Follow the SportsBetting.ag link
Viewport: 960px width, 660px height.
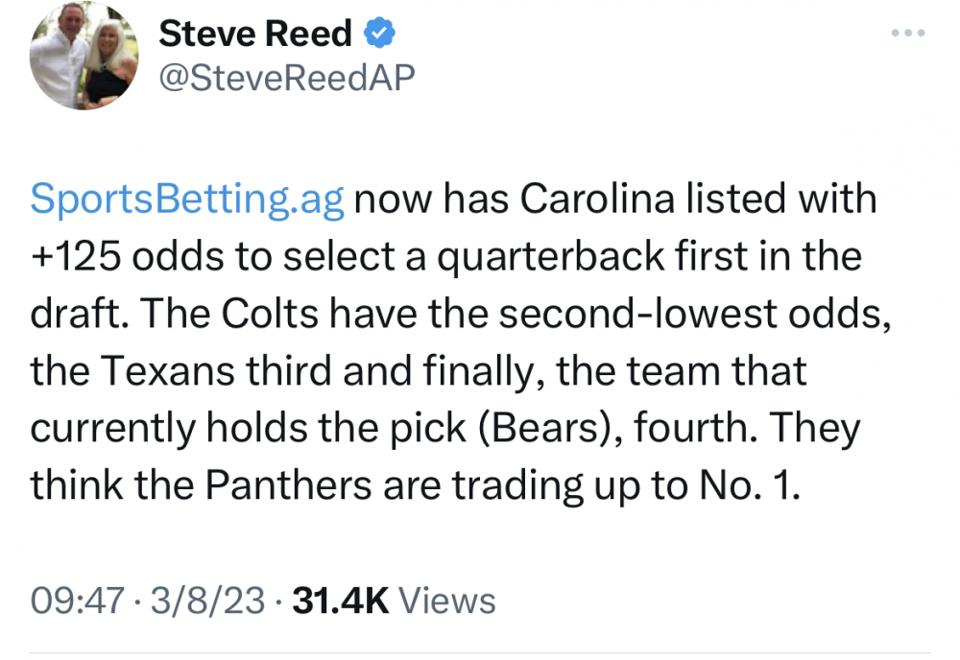[x=187, y=199]
